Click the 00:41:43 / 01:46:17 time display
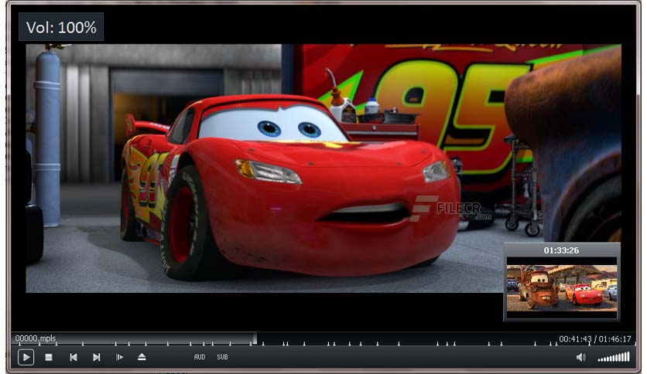 coord(594,339)
